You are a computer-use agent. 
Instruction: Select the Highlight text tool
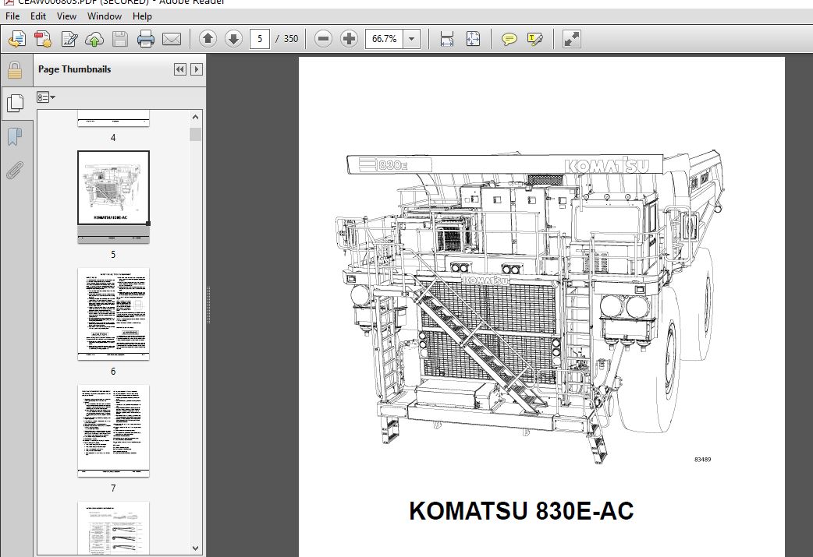(x=534, y=39)
